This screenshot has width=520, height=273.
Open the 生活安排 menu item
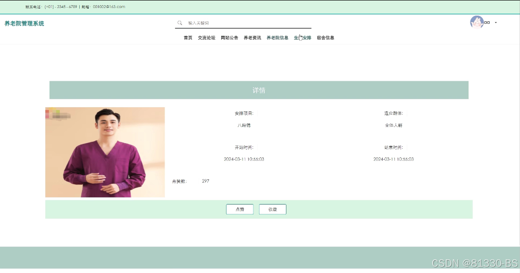click(302, 38)
